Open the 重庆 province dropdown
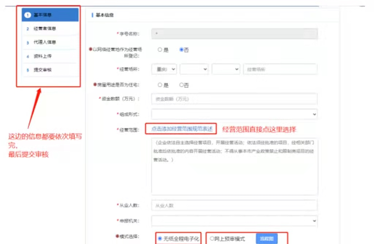Screen dimensions: 374x244 pyautogui.click(x=164, y=69)
